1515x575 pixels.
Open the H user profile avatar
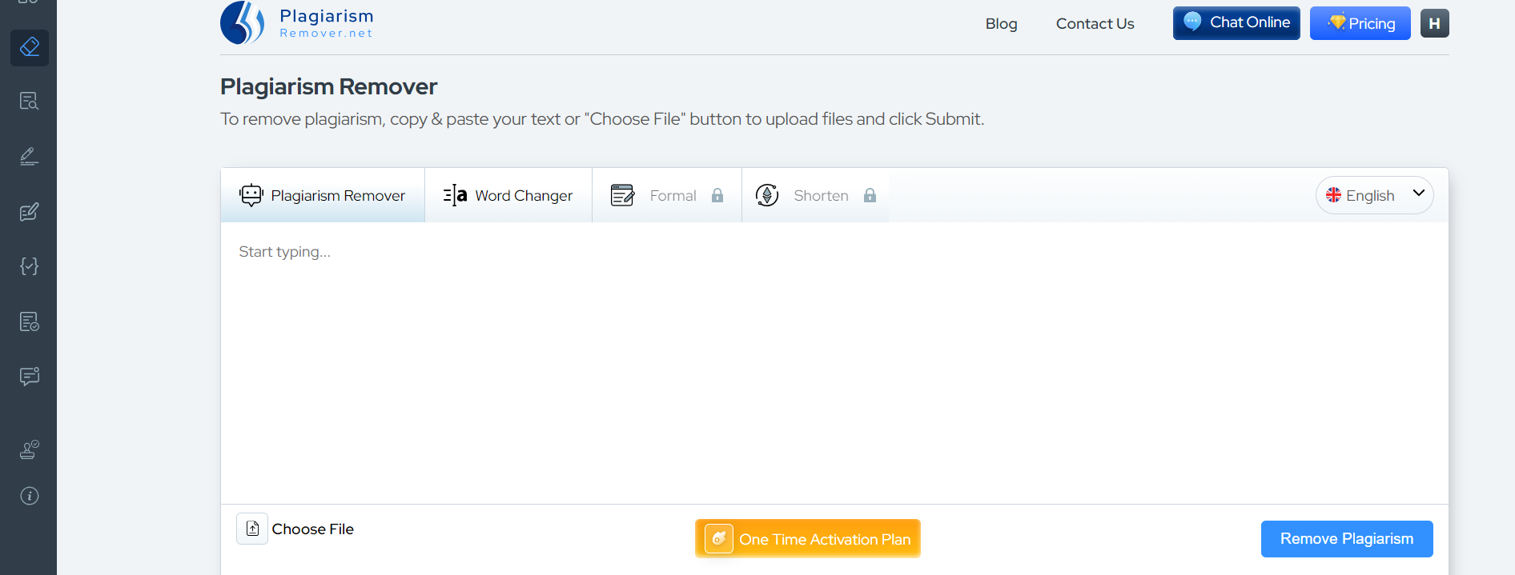pyautogui.click(x=1434, y=23)
